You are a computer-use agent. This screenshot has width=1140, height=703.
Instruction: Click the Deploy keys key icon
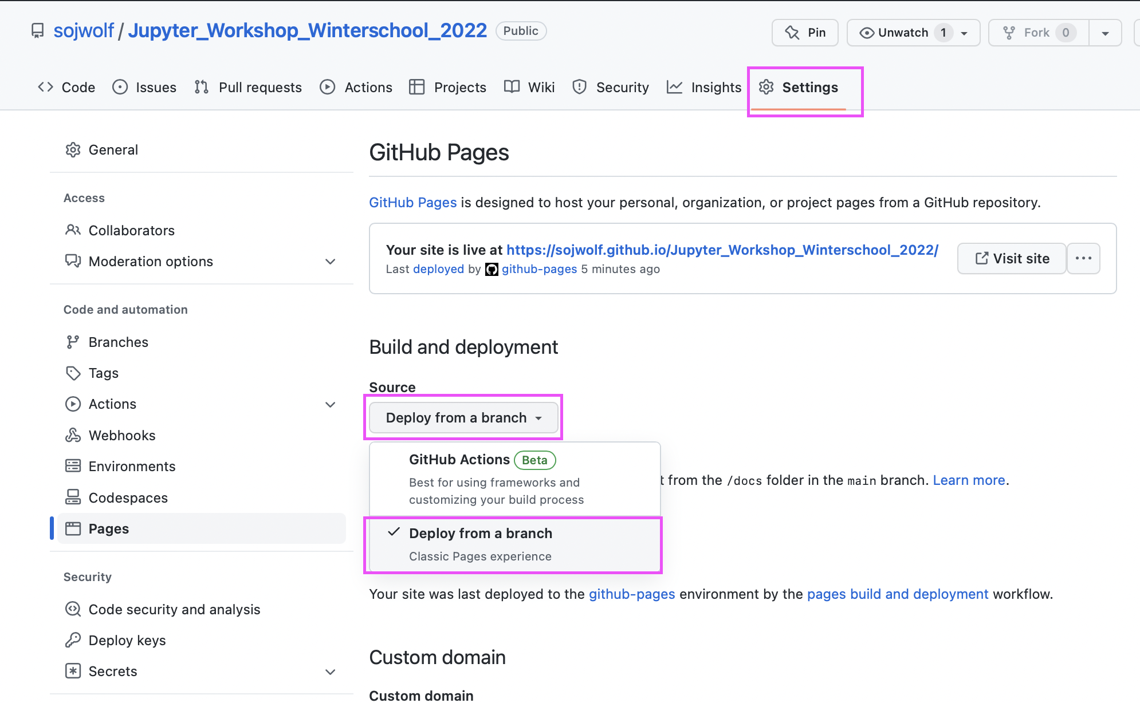tap(73, 640)
